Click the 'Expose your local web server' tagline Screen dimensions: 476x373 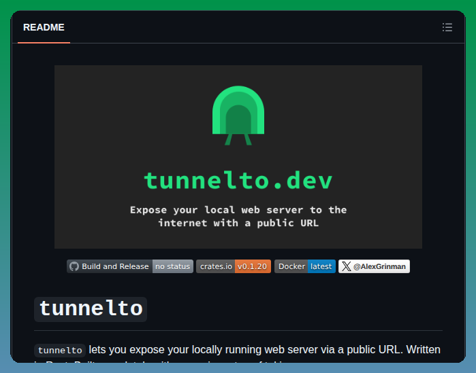click(238, 217)
